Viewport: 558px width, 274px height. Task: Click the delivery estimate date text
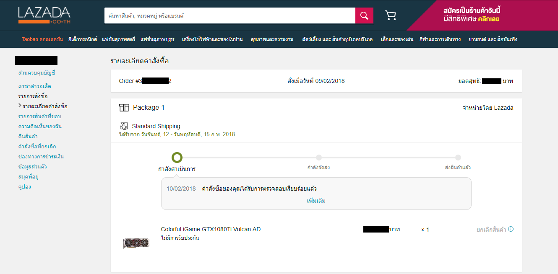coord(177,134)
